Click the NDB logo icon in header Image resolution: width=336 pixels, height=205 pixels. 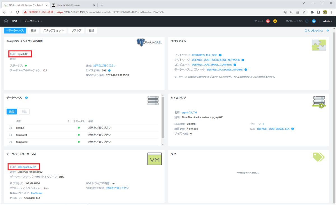(6, 21)
